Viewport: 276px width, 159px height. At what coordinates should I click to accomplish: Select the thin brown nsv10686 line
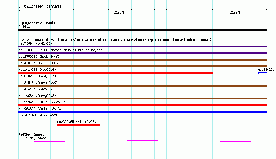pos(143,98)
